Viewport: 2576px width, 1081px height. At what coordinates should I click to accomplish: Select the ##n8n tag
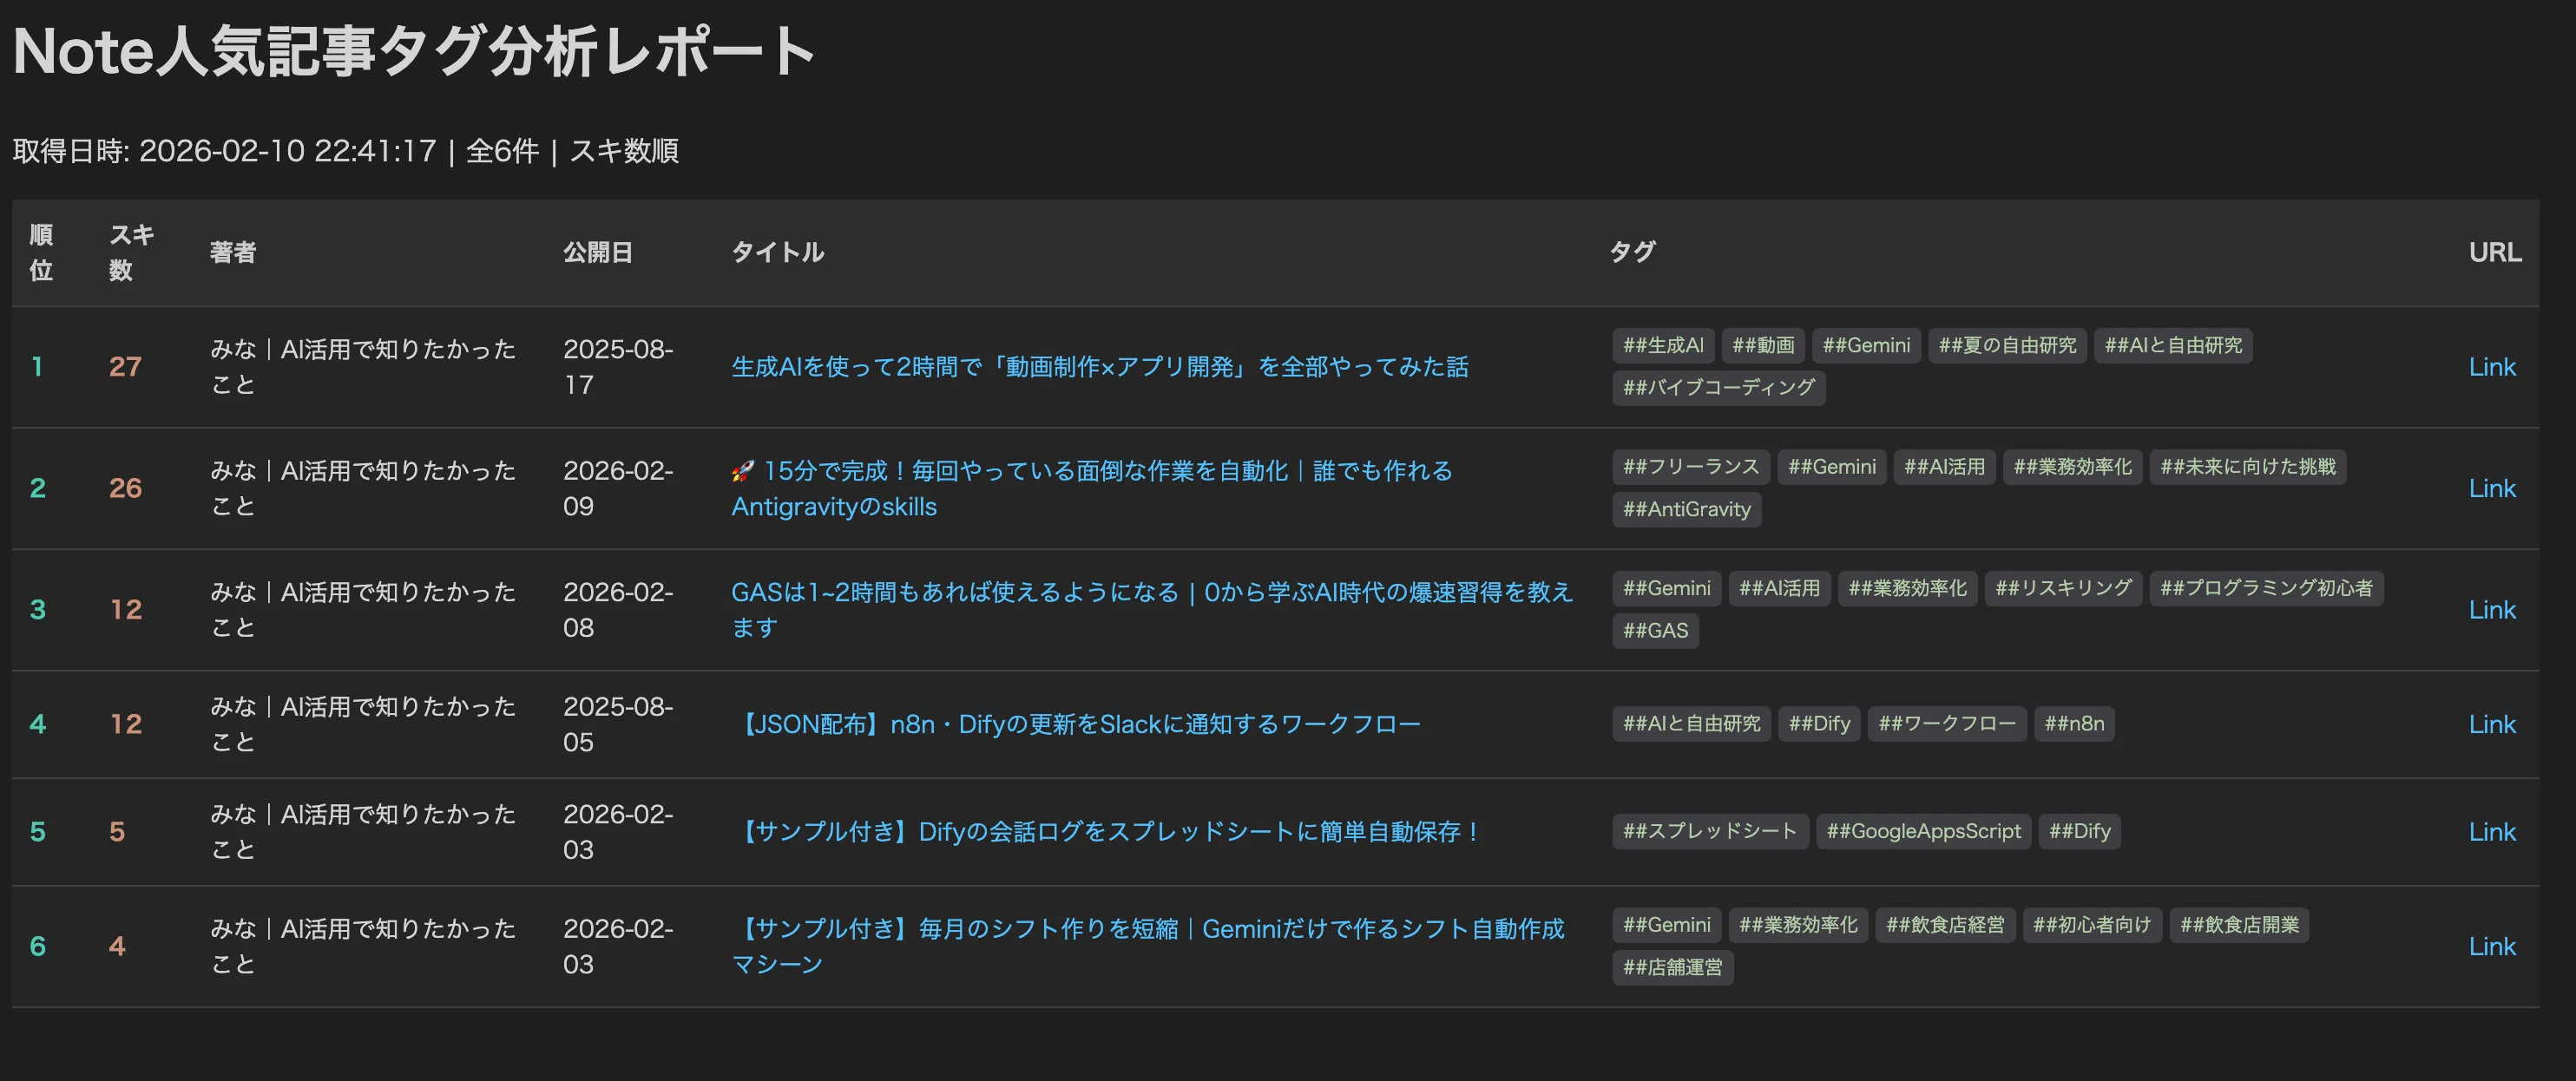point(2073,724)
